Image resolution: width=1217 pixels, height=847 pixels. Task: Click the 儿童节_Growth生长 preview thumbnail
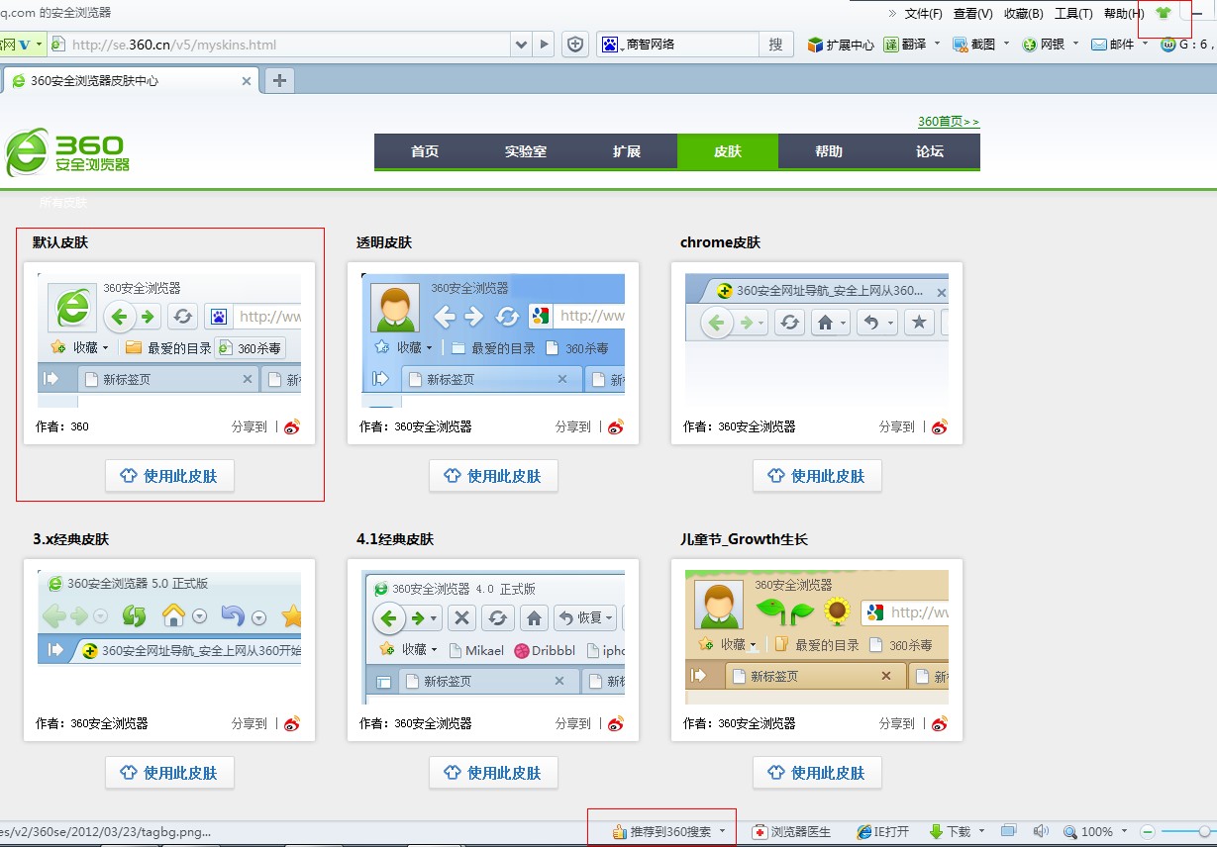(x=817, y=637)
